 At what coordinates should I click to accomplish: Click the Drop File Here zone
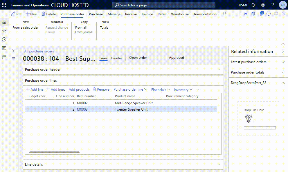click(x=258, y=118)
